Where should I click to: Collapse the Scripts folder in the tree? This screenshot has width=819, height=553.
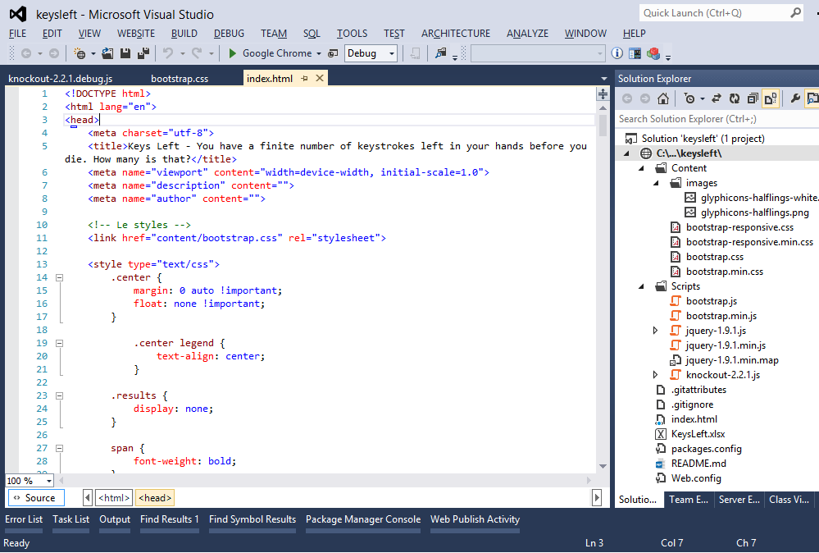(642, 286)
